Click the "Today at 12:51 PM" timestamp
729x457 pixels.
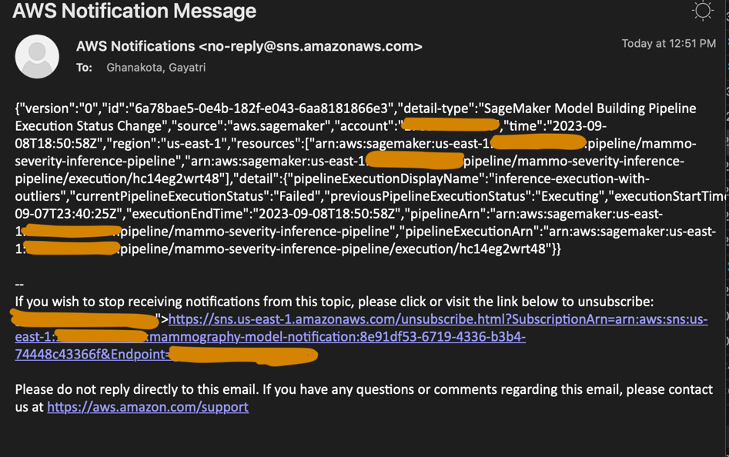coord(668,44)
